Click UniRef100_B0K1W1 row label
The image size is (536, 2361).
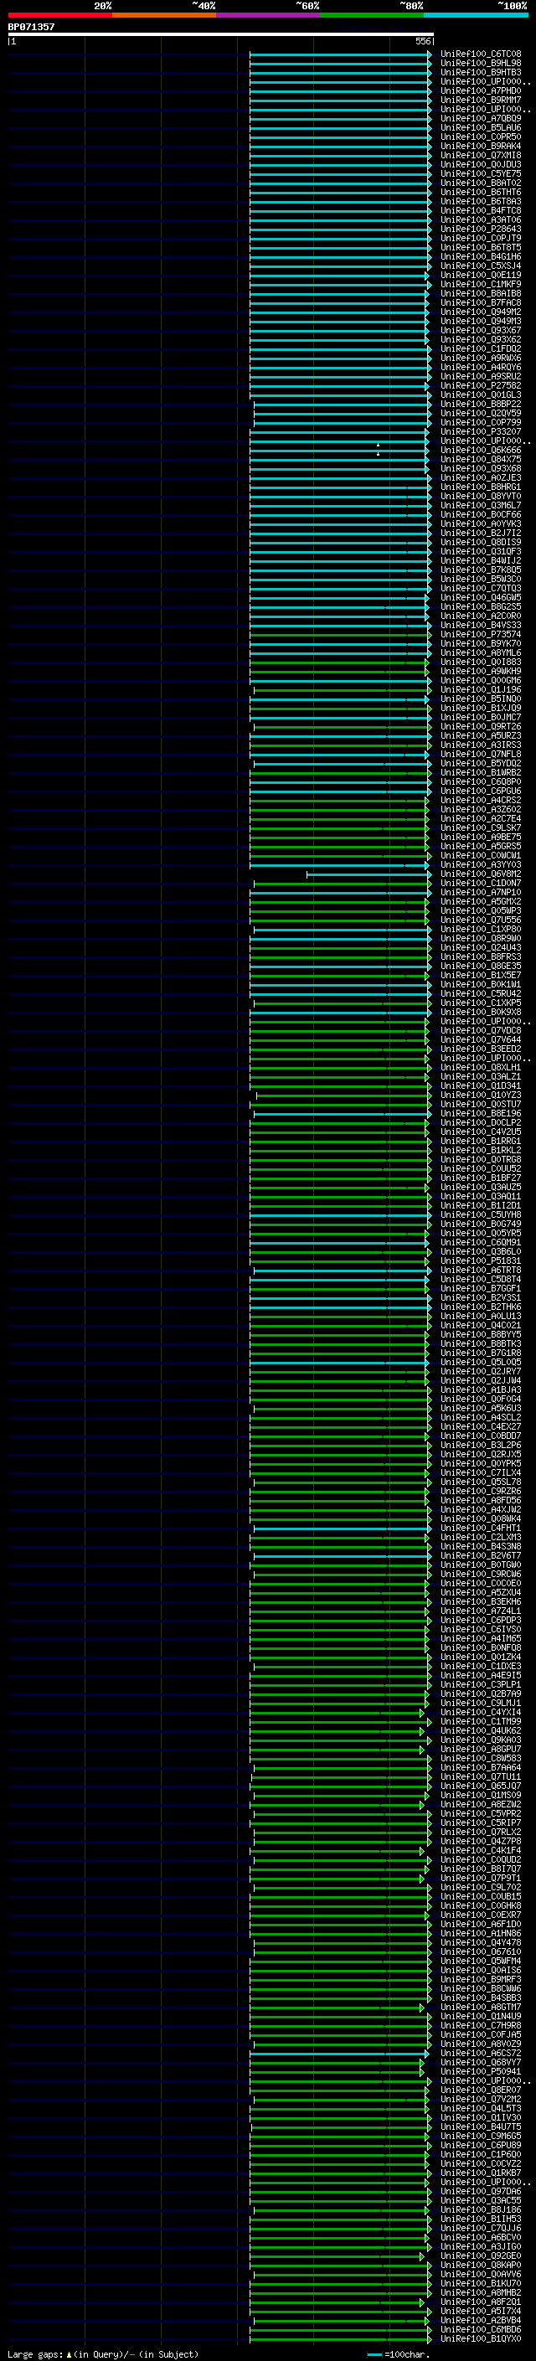click(x=480, y=984)
